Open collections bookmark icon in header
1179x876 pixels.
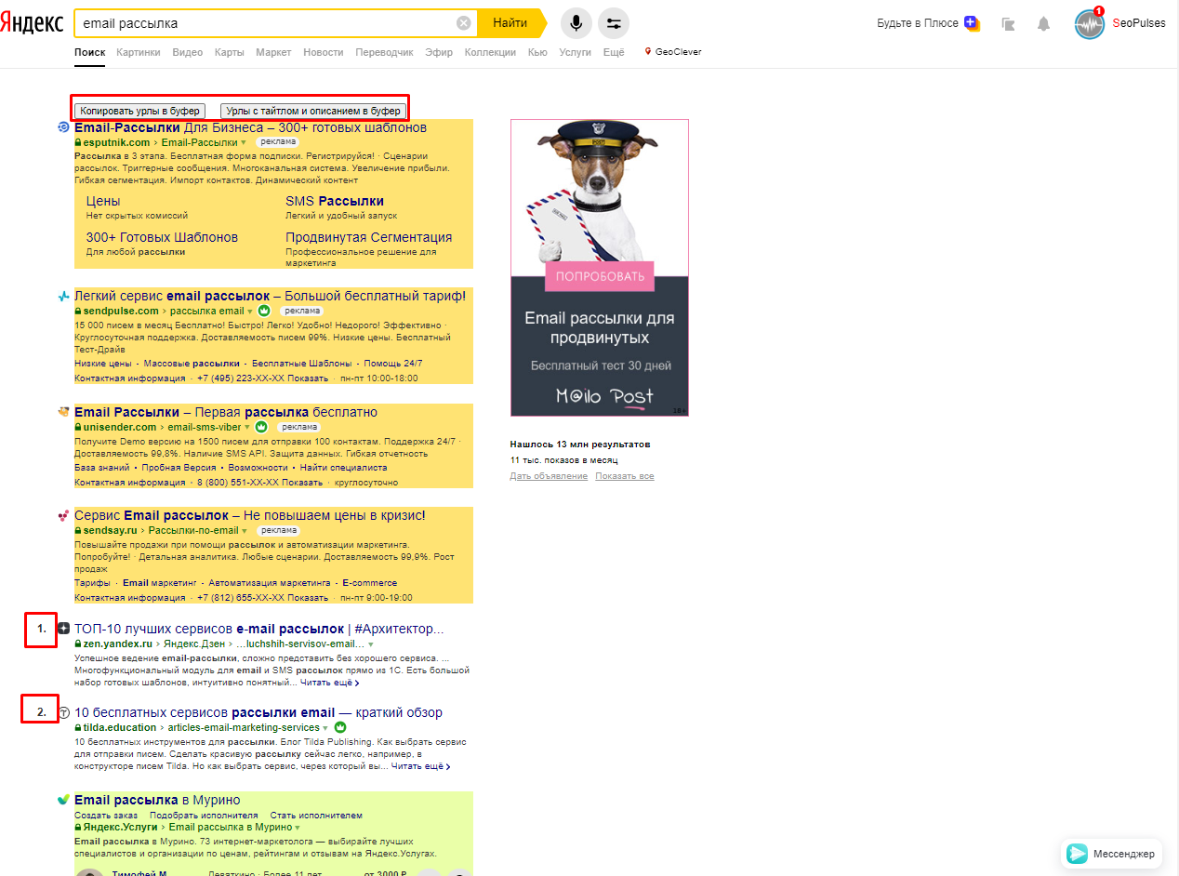1008,24
